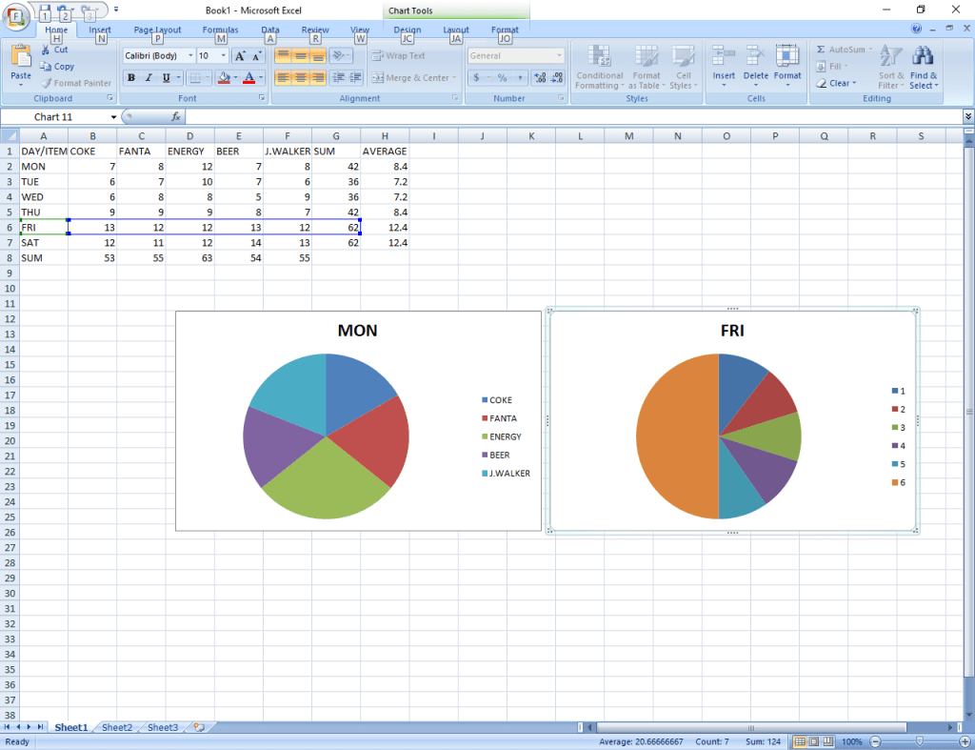Switch to the Sheet2 worksheet tab
This screenshot has height=750, width=975.
click(117, 727)
